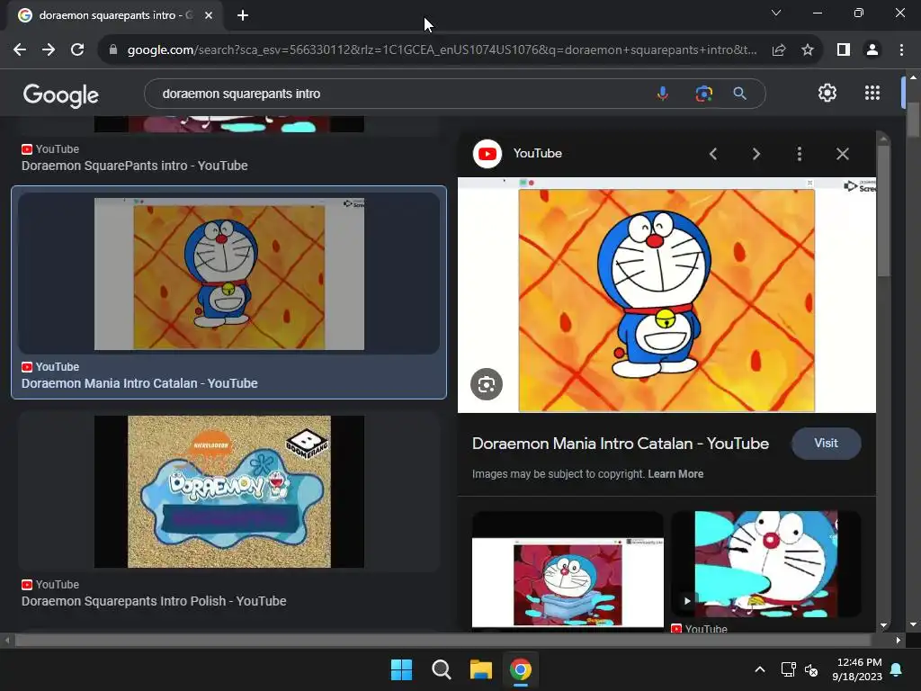Image resolution: width=921 pixels, height=691 pixels.
Task: Share this page via address bar icon
Action: pos(779,50)
